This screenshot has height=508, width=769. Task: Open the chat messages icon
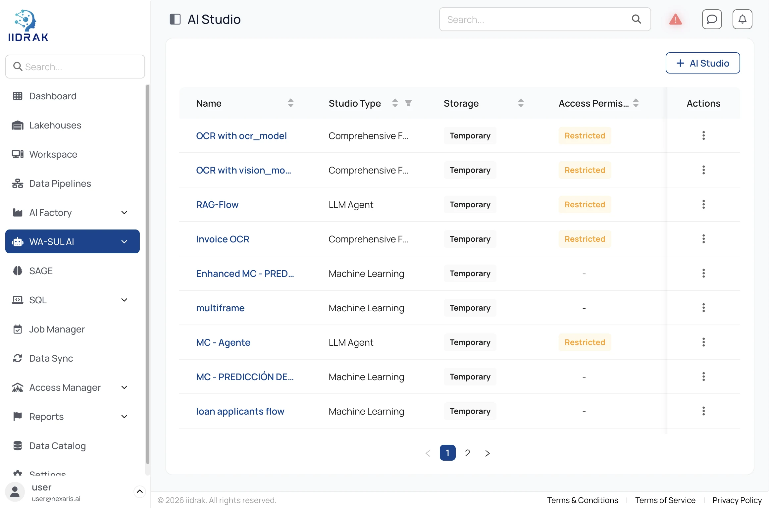coord(712,19)
